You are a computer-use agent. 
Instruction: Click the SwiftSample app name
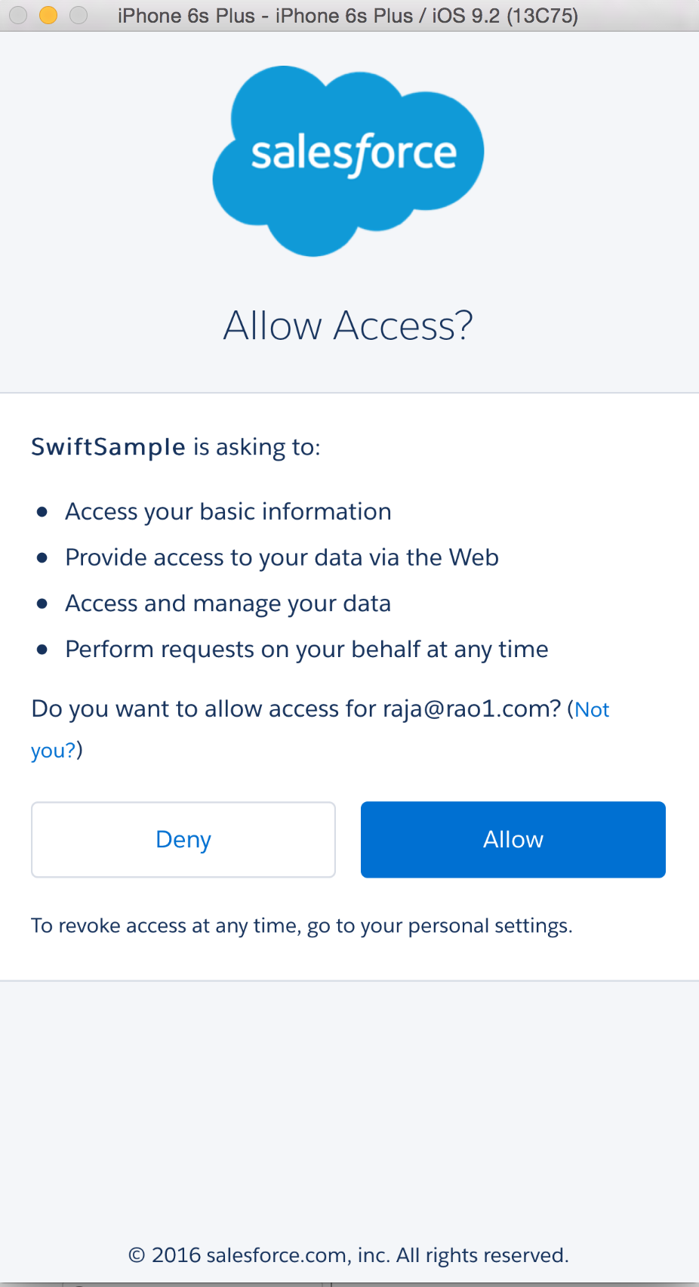pos(108,446)
